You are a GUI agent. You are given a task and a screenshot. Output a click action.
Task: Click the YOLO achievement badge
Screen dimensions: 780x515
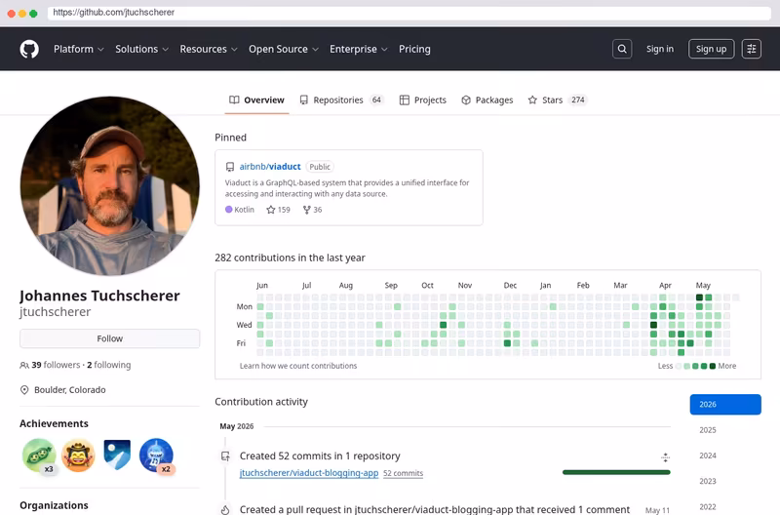(78, 455)
